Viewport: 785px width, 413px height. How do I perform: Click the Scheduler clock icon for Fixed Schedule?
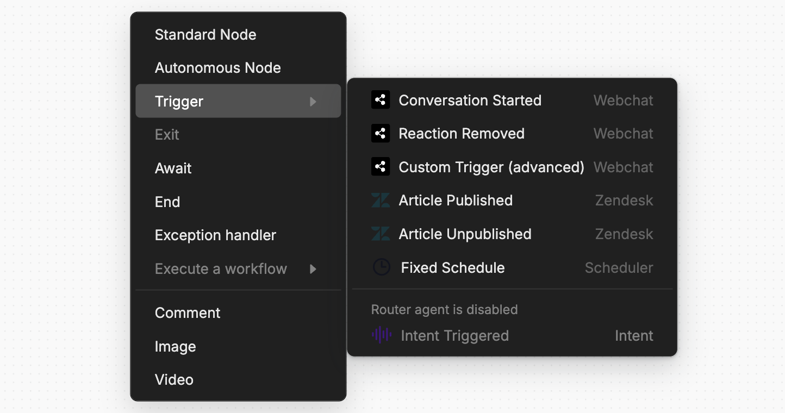pyautogui.click(x=382, y=267)
